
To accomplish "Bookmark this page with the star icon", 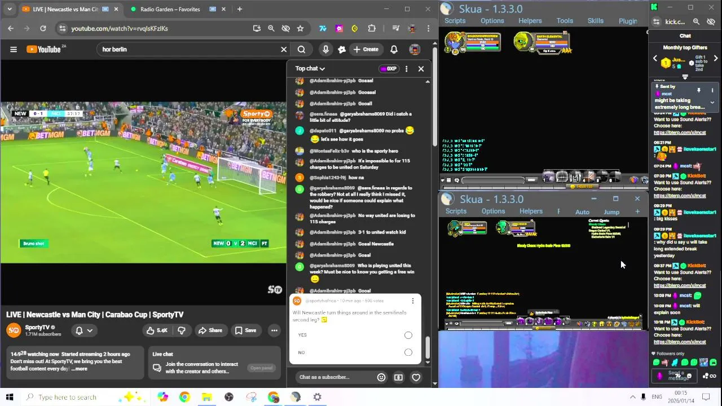I will 300,28.
